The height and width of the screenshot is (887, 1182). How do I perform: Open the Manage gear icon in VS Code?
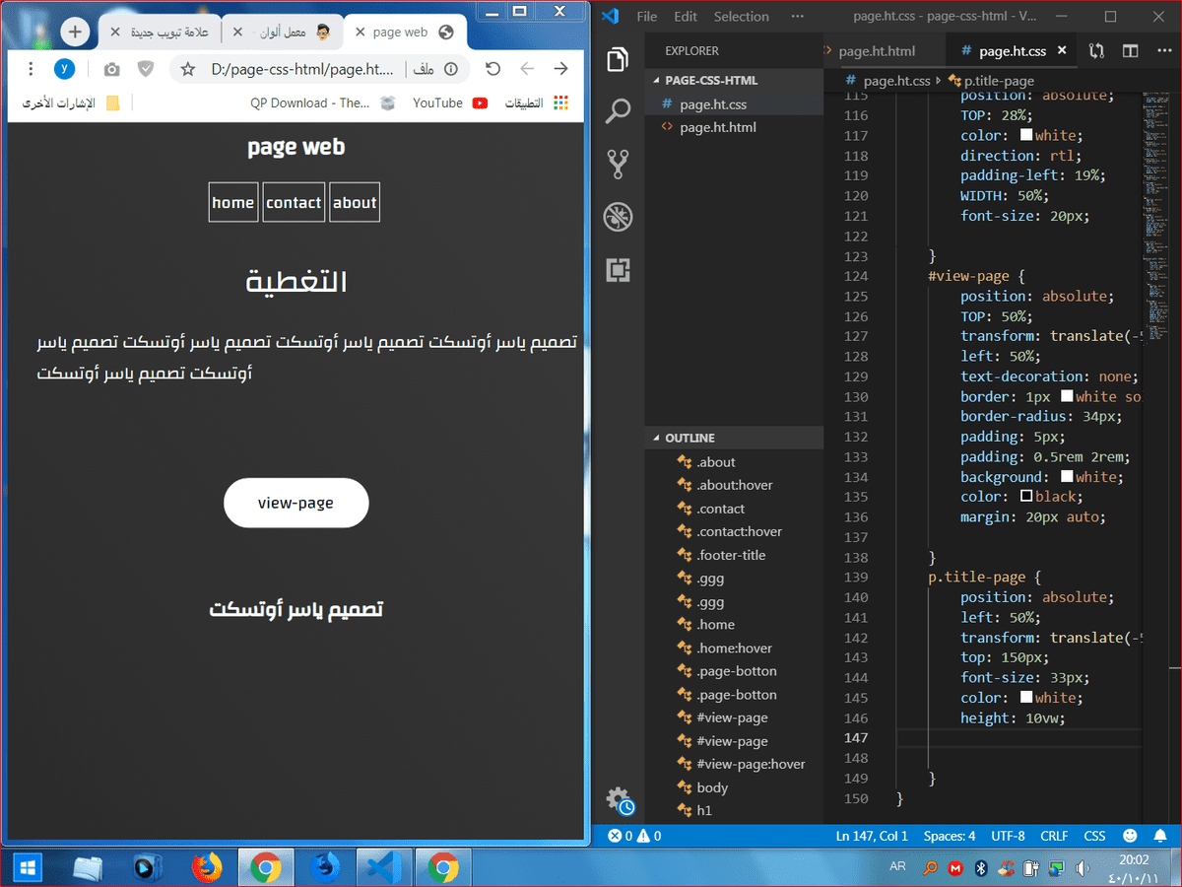point(619,800)
